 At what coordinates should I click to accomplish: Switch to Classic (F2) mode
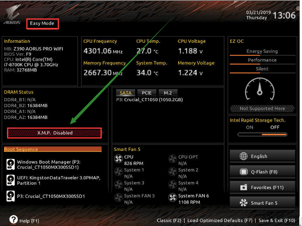(x=169, y=221)
